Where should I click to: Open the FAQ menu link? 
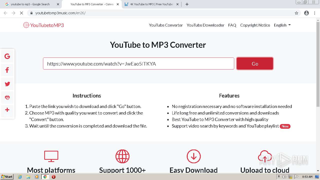[x=232, y=25]
